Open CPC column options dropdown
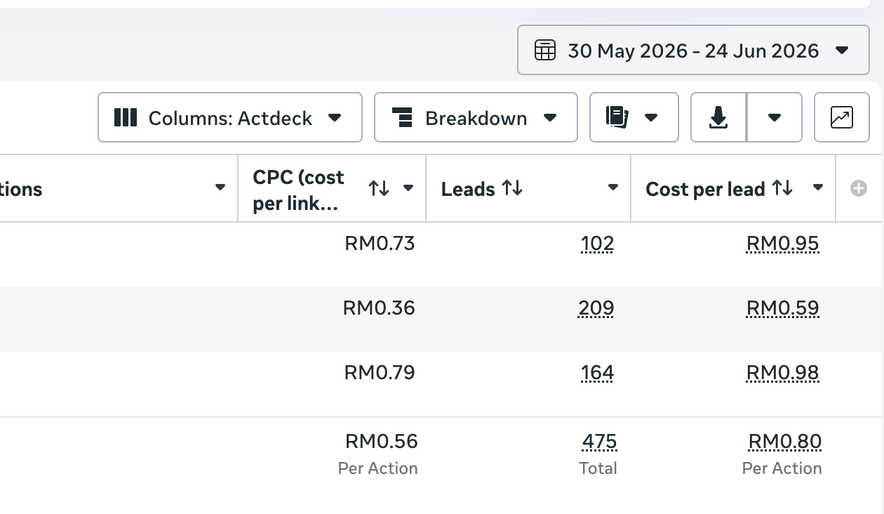 tap(408, 188)
